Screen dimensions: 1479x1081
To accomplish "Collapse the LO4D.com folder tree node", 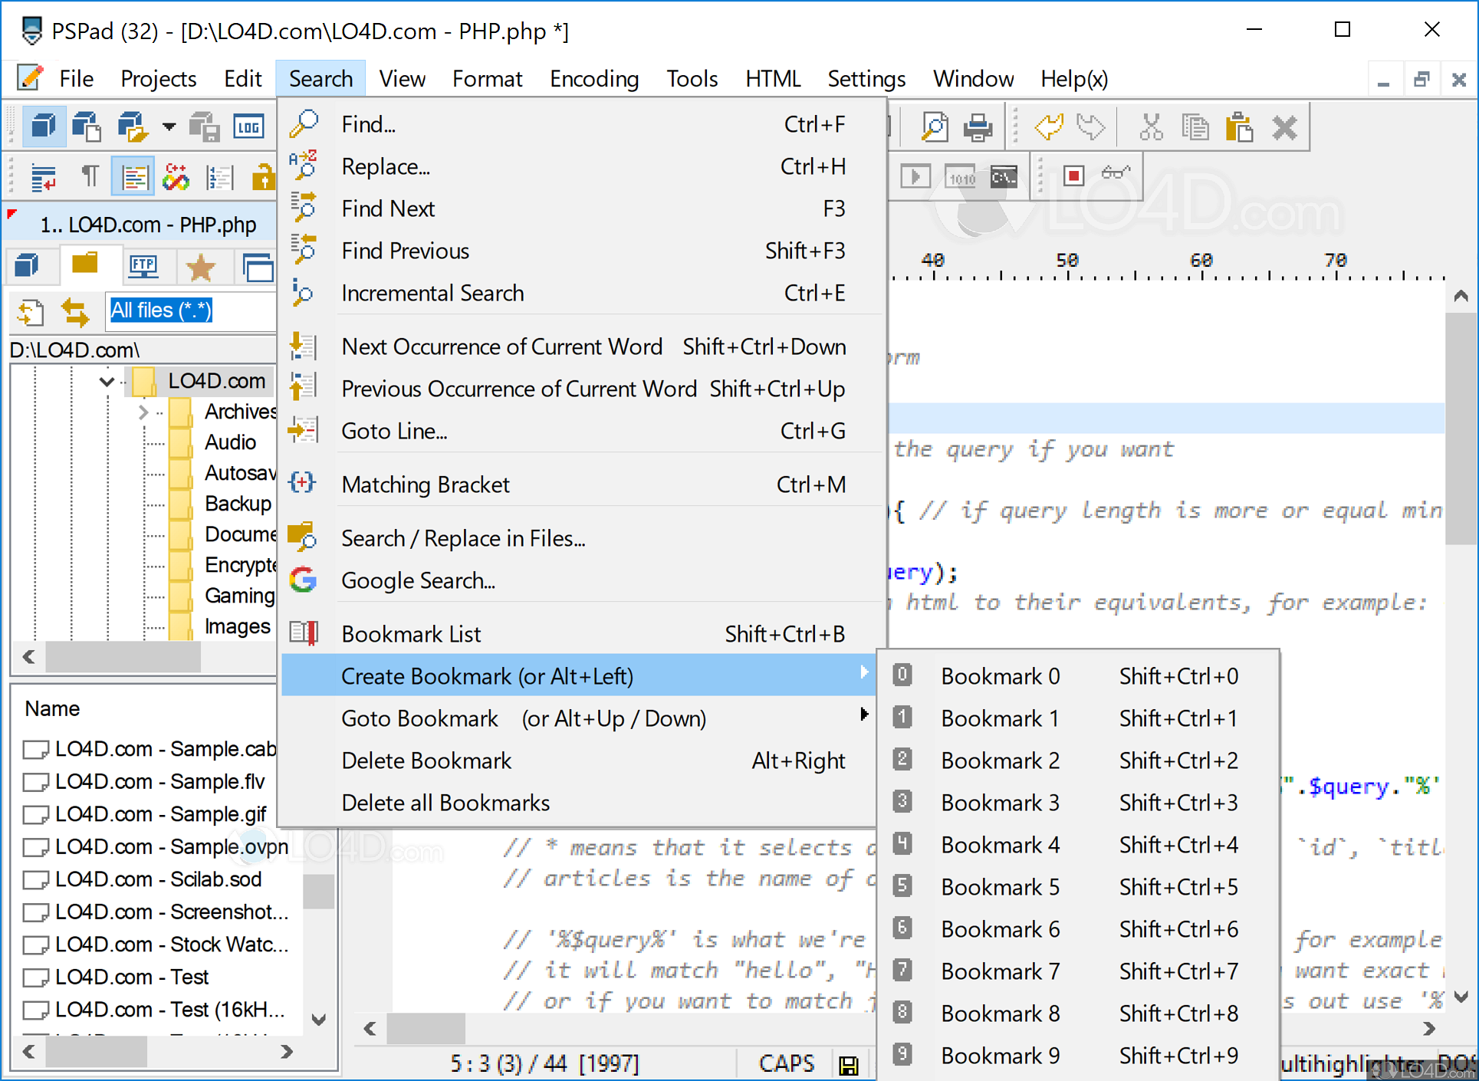I will tap(107, 381).
